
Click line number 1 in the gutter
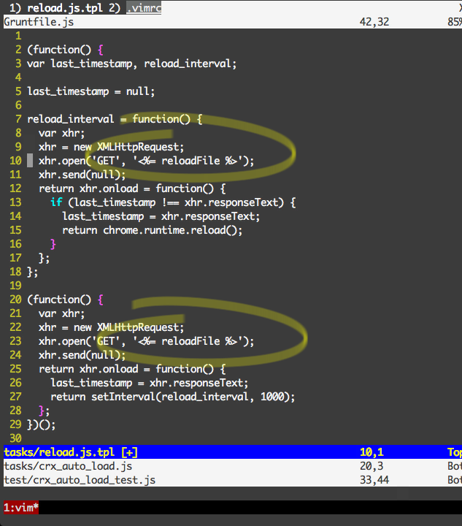pos(18,36)
